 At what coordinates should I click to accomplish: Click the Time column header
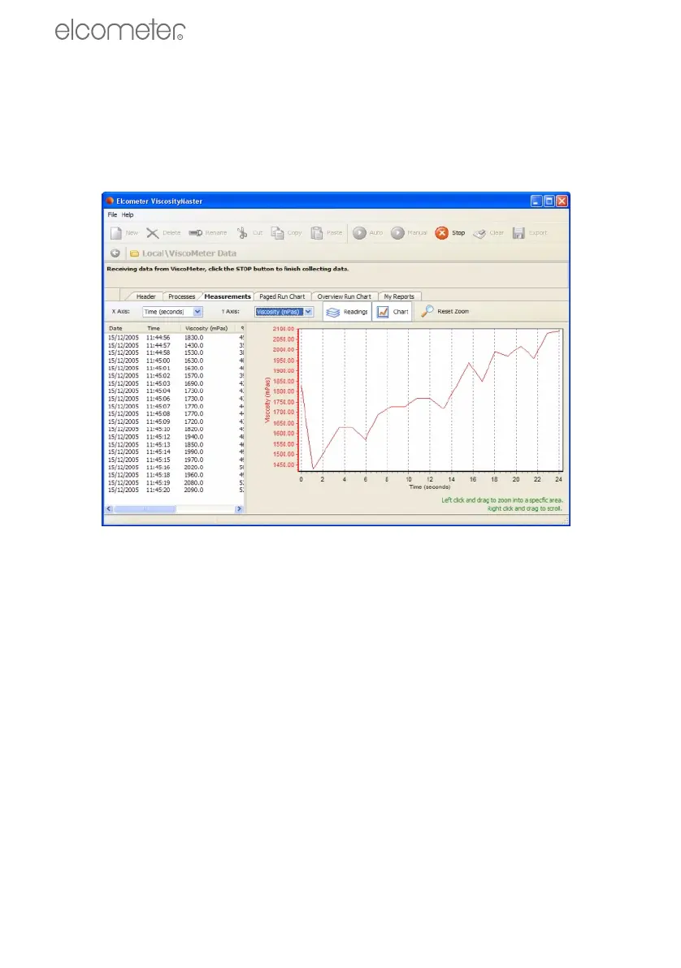pos(163,328)
